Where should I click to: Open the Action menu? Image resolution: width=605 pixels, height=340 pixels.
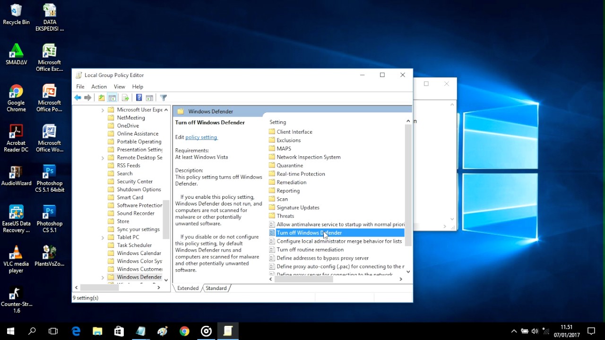[x=99, y=87]
